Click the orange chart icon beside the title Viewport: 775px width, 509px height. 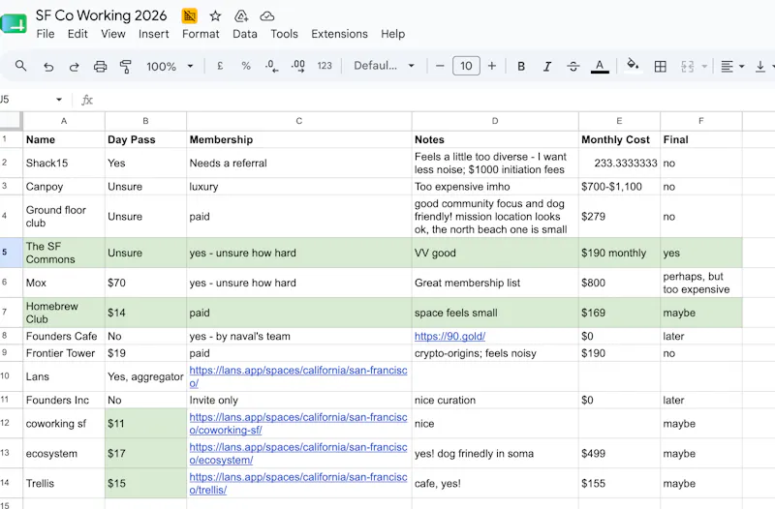189,16
